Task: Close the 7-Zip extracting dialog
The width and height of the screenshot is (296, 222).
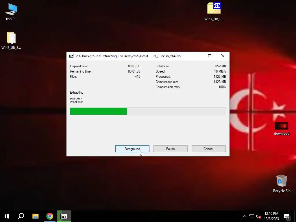Action: click(x=223, y=56)
